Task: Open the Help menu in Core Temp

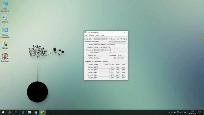Action: click(x=102, y=35)
